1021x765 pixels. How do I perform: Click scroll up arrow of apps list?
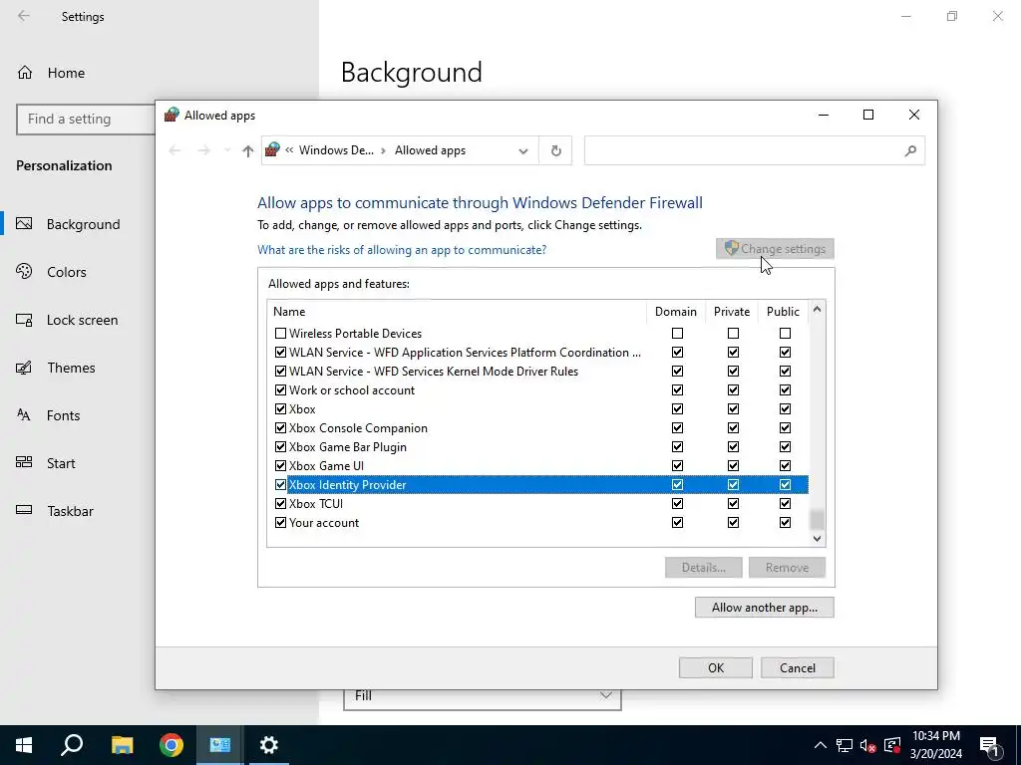coord(818,310)
